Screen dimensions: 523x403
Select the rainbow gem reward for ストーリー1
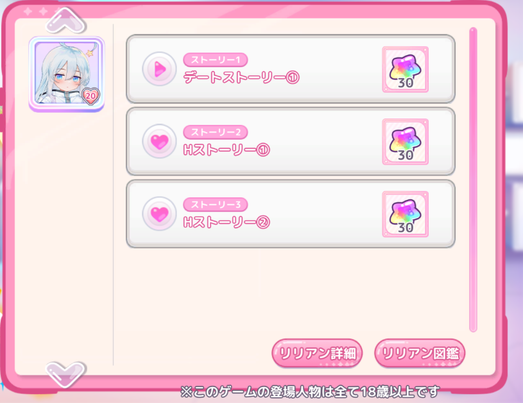[x=406, y=69]
